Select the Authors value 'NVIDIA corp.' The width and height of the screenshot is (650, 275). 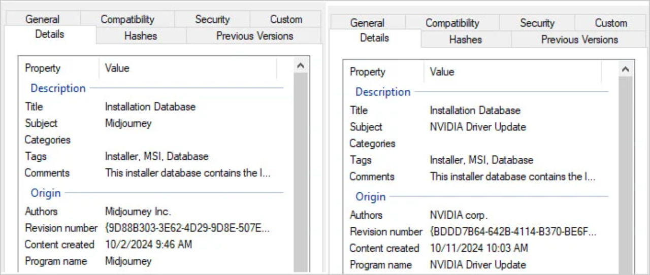459,215
